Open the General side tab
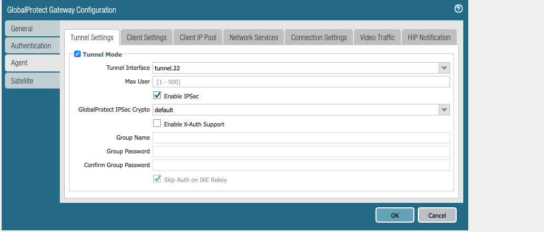Image resolution: width=544 pixels, height=232 pixels. (x=32, y=29)
